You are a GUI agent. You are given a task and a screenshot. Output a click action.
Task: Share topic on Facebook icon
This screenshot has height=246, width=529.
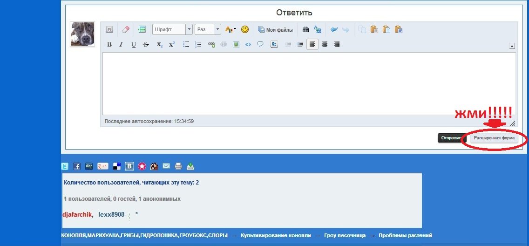pos(77,166)
